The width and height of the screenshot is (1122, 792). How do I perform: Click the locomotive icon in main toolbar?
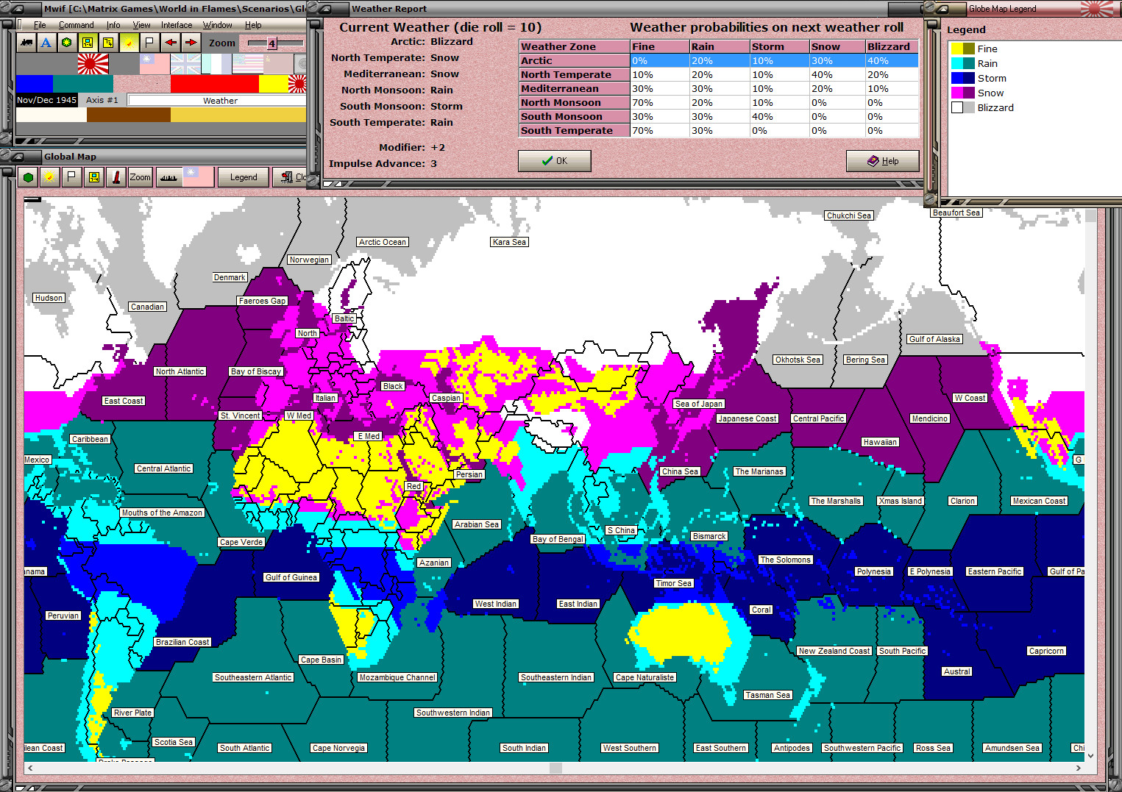26,43
